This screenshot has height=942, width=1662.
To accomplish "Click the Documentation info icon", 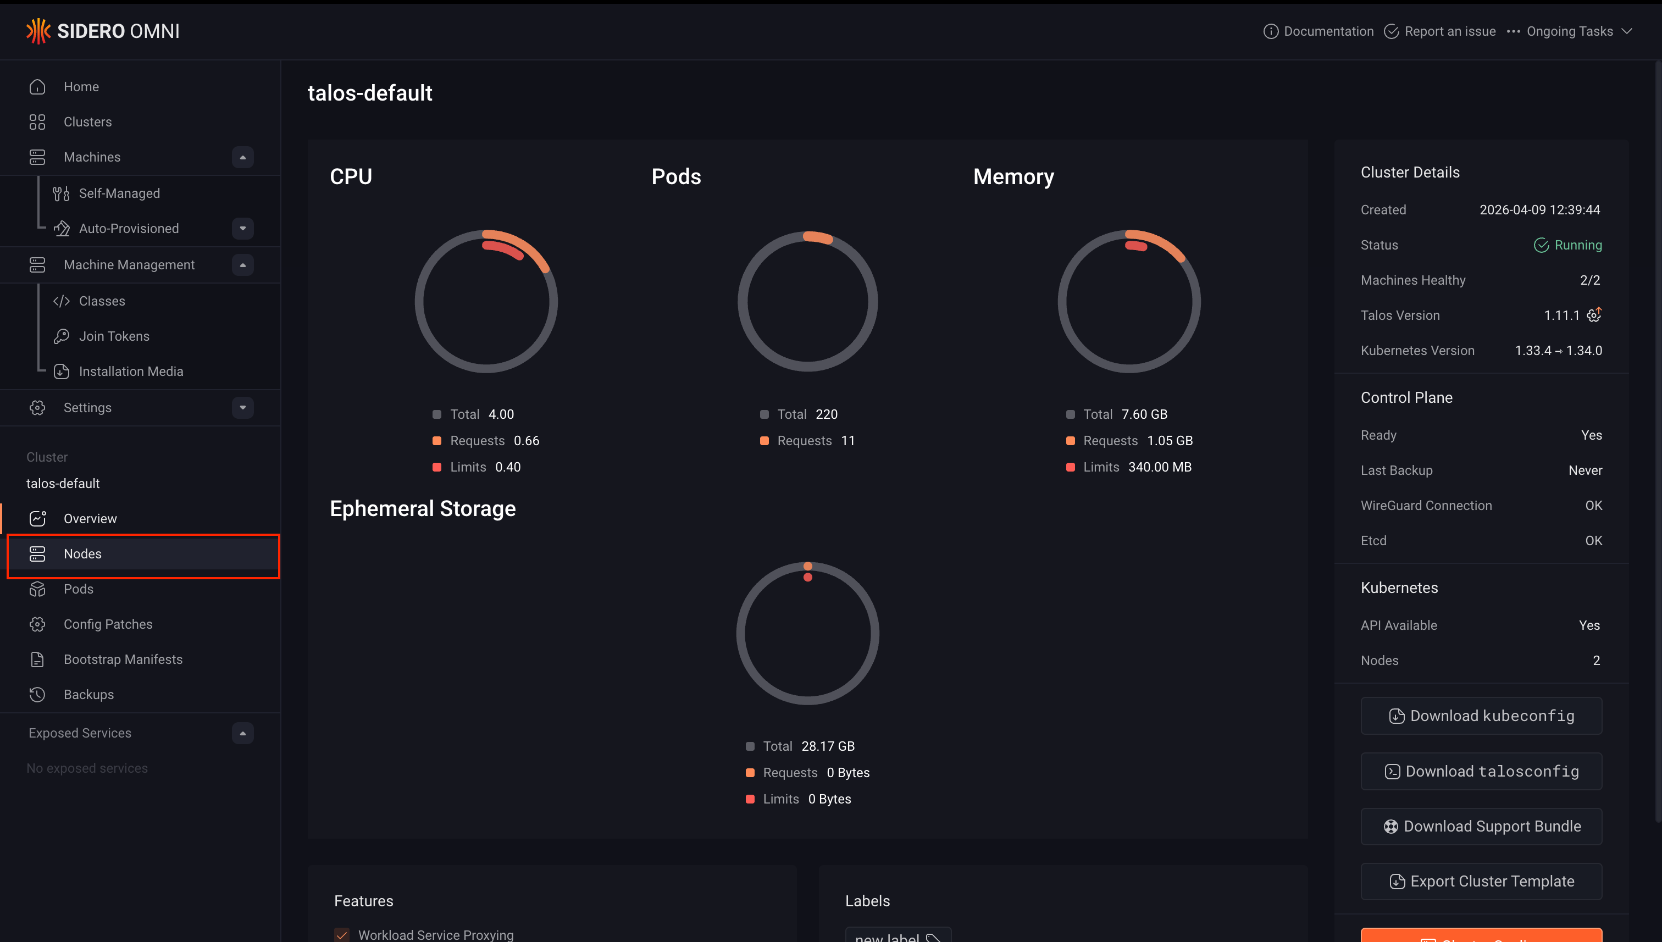I will click(x=1270, y=31).
